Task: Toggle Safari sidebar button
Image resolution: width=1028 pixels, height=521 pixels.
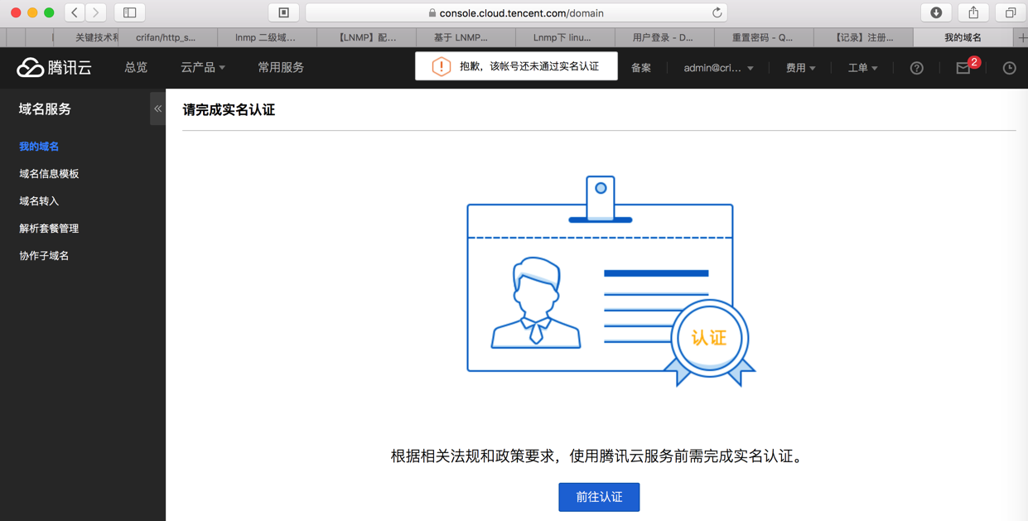Action: [130, 12]
